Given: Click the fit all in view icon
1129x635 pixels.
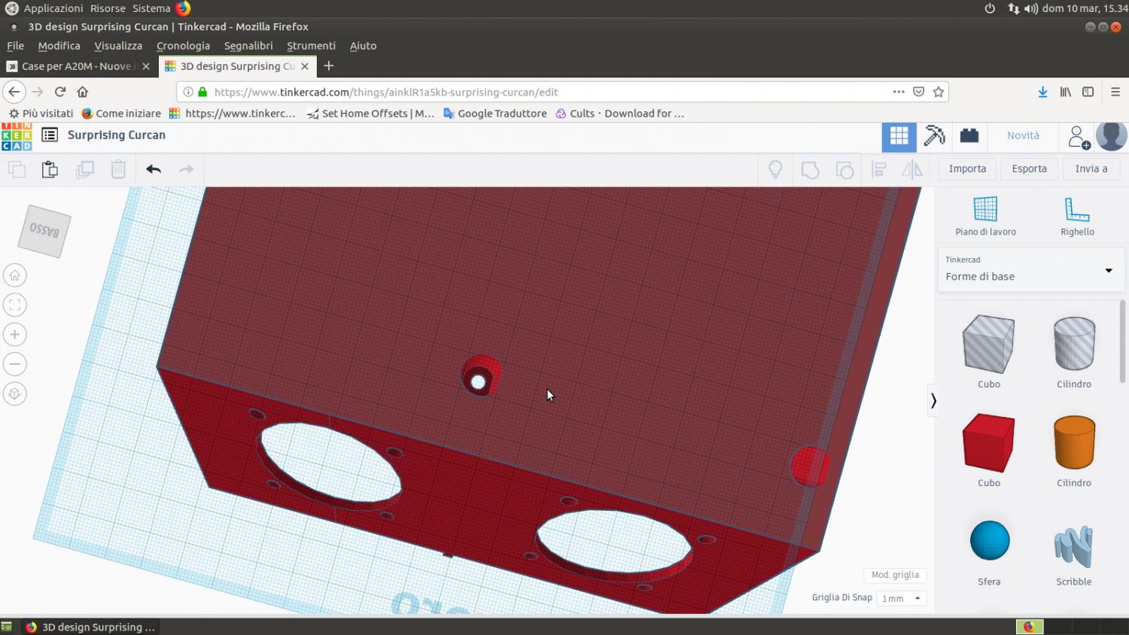Looking at the screenshot, I should 15,305.
